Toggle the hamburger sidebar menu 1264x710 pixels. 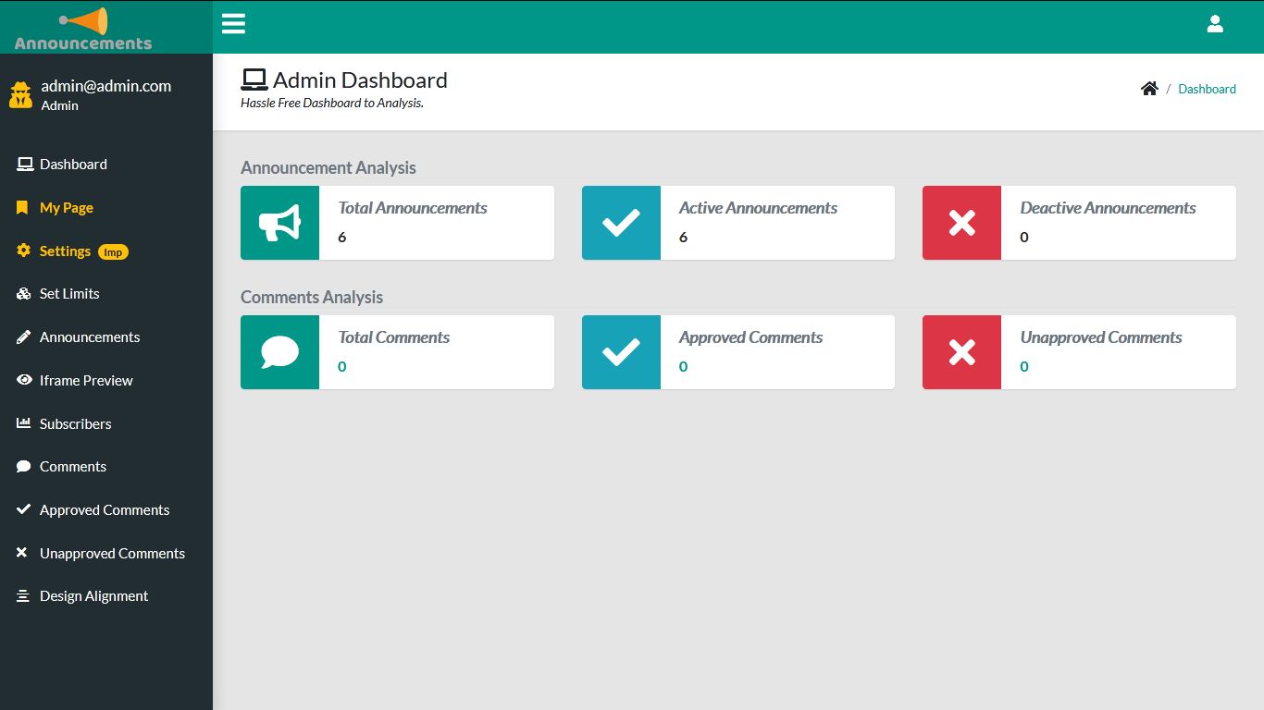pyautogui.click(x=233, y=24)
